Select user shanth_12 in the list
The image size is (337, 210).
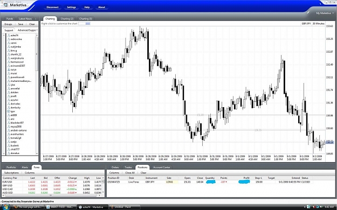[x=16, y=54]
